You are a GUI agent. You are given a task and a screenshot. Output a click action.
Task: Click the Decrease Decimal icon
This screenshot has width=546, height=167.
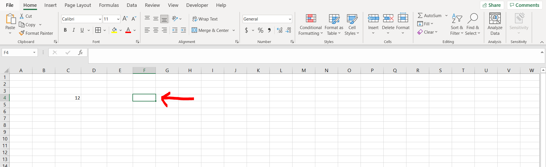[288, 30]
